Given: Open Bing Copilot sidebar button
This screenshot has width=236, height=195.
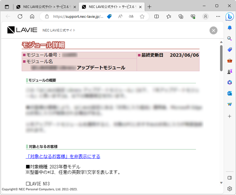Looking at the screenshot, I should click(x=229, y=16).
